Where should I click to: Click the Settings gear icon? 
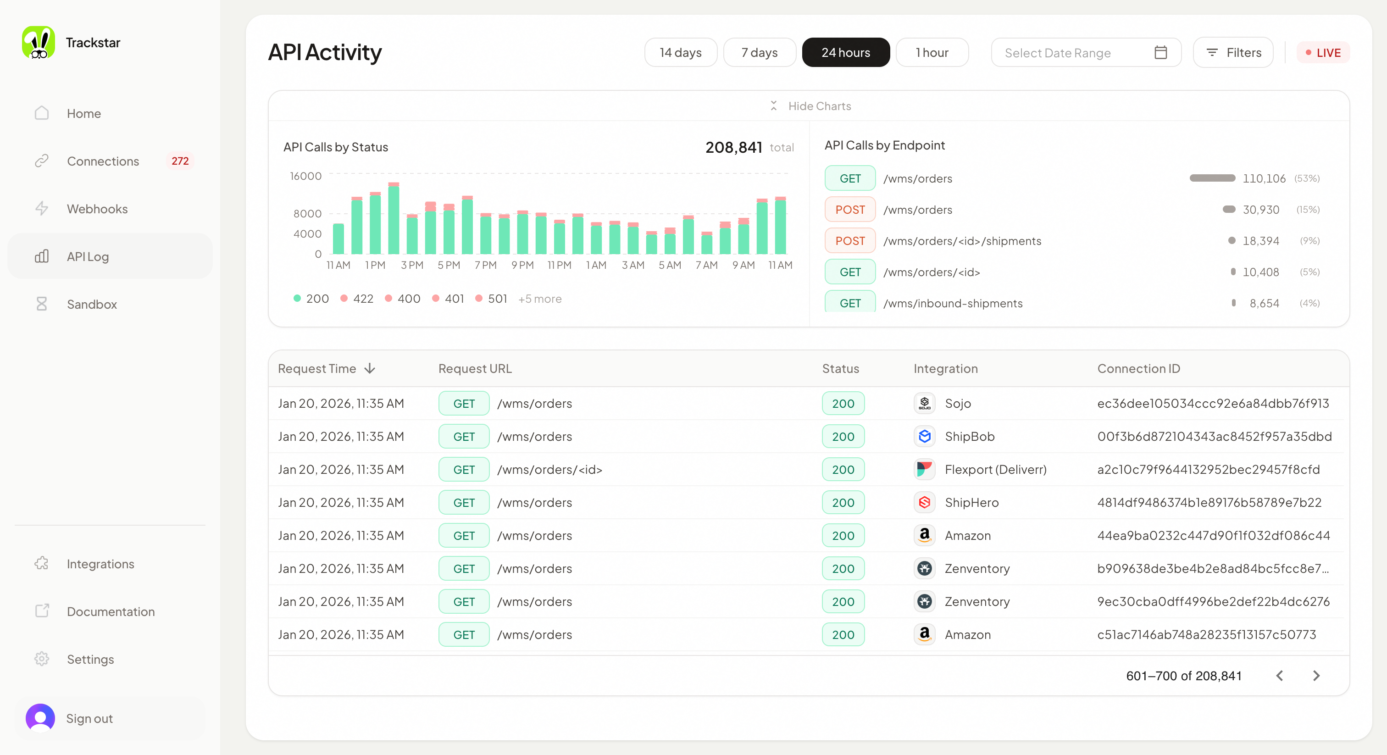pos(42,659)
